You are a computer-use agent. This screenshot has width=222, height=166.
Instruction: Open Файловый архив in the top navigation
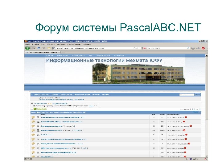click(78, 56)
